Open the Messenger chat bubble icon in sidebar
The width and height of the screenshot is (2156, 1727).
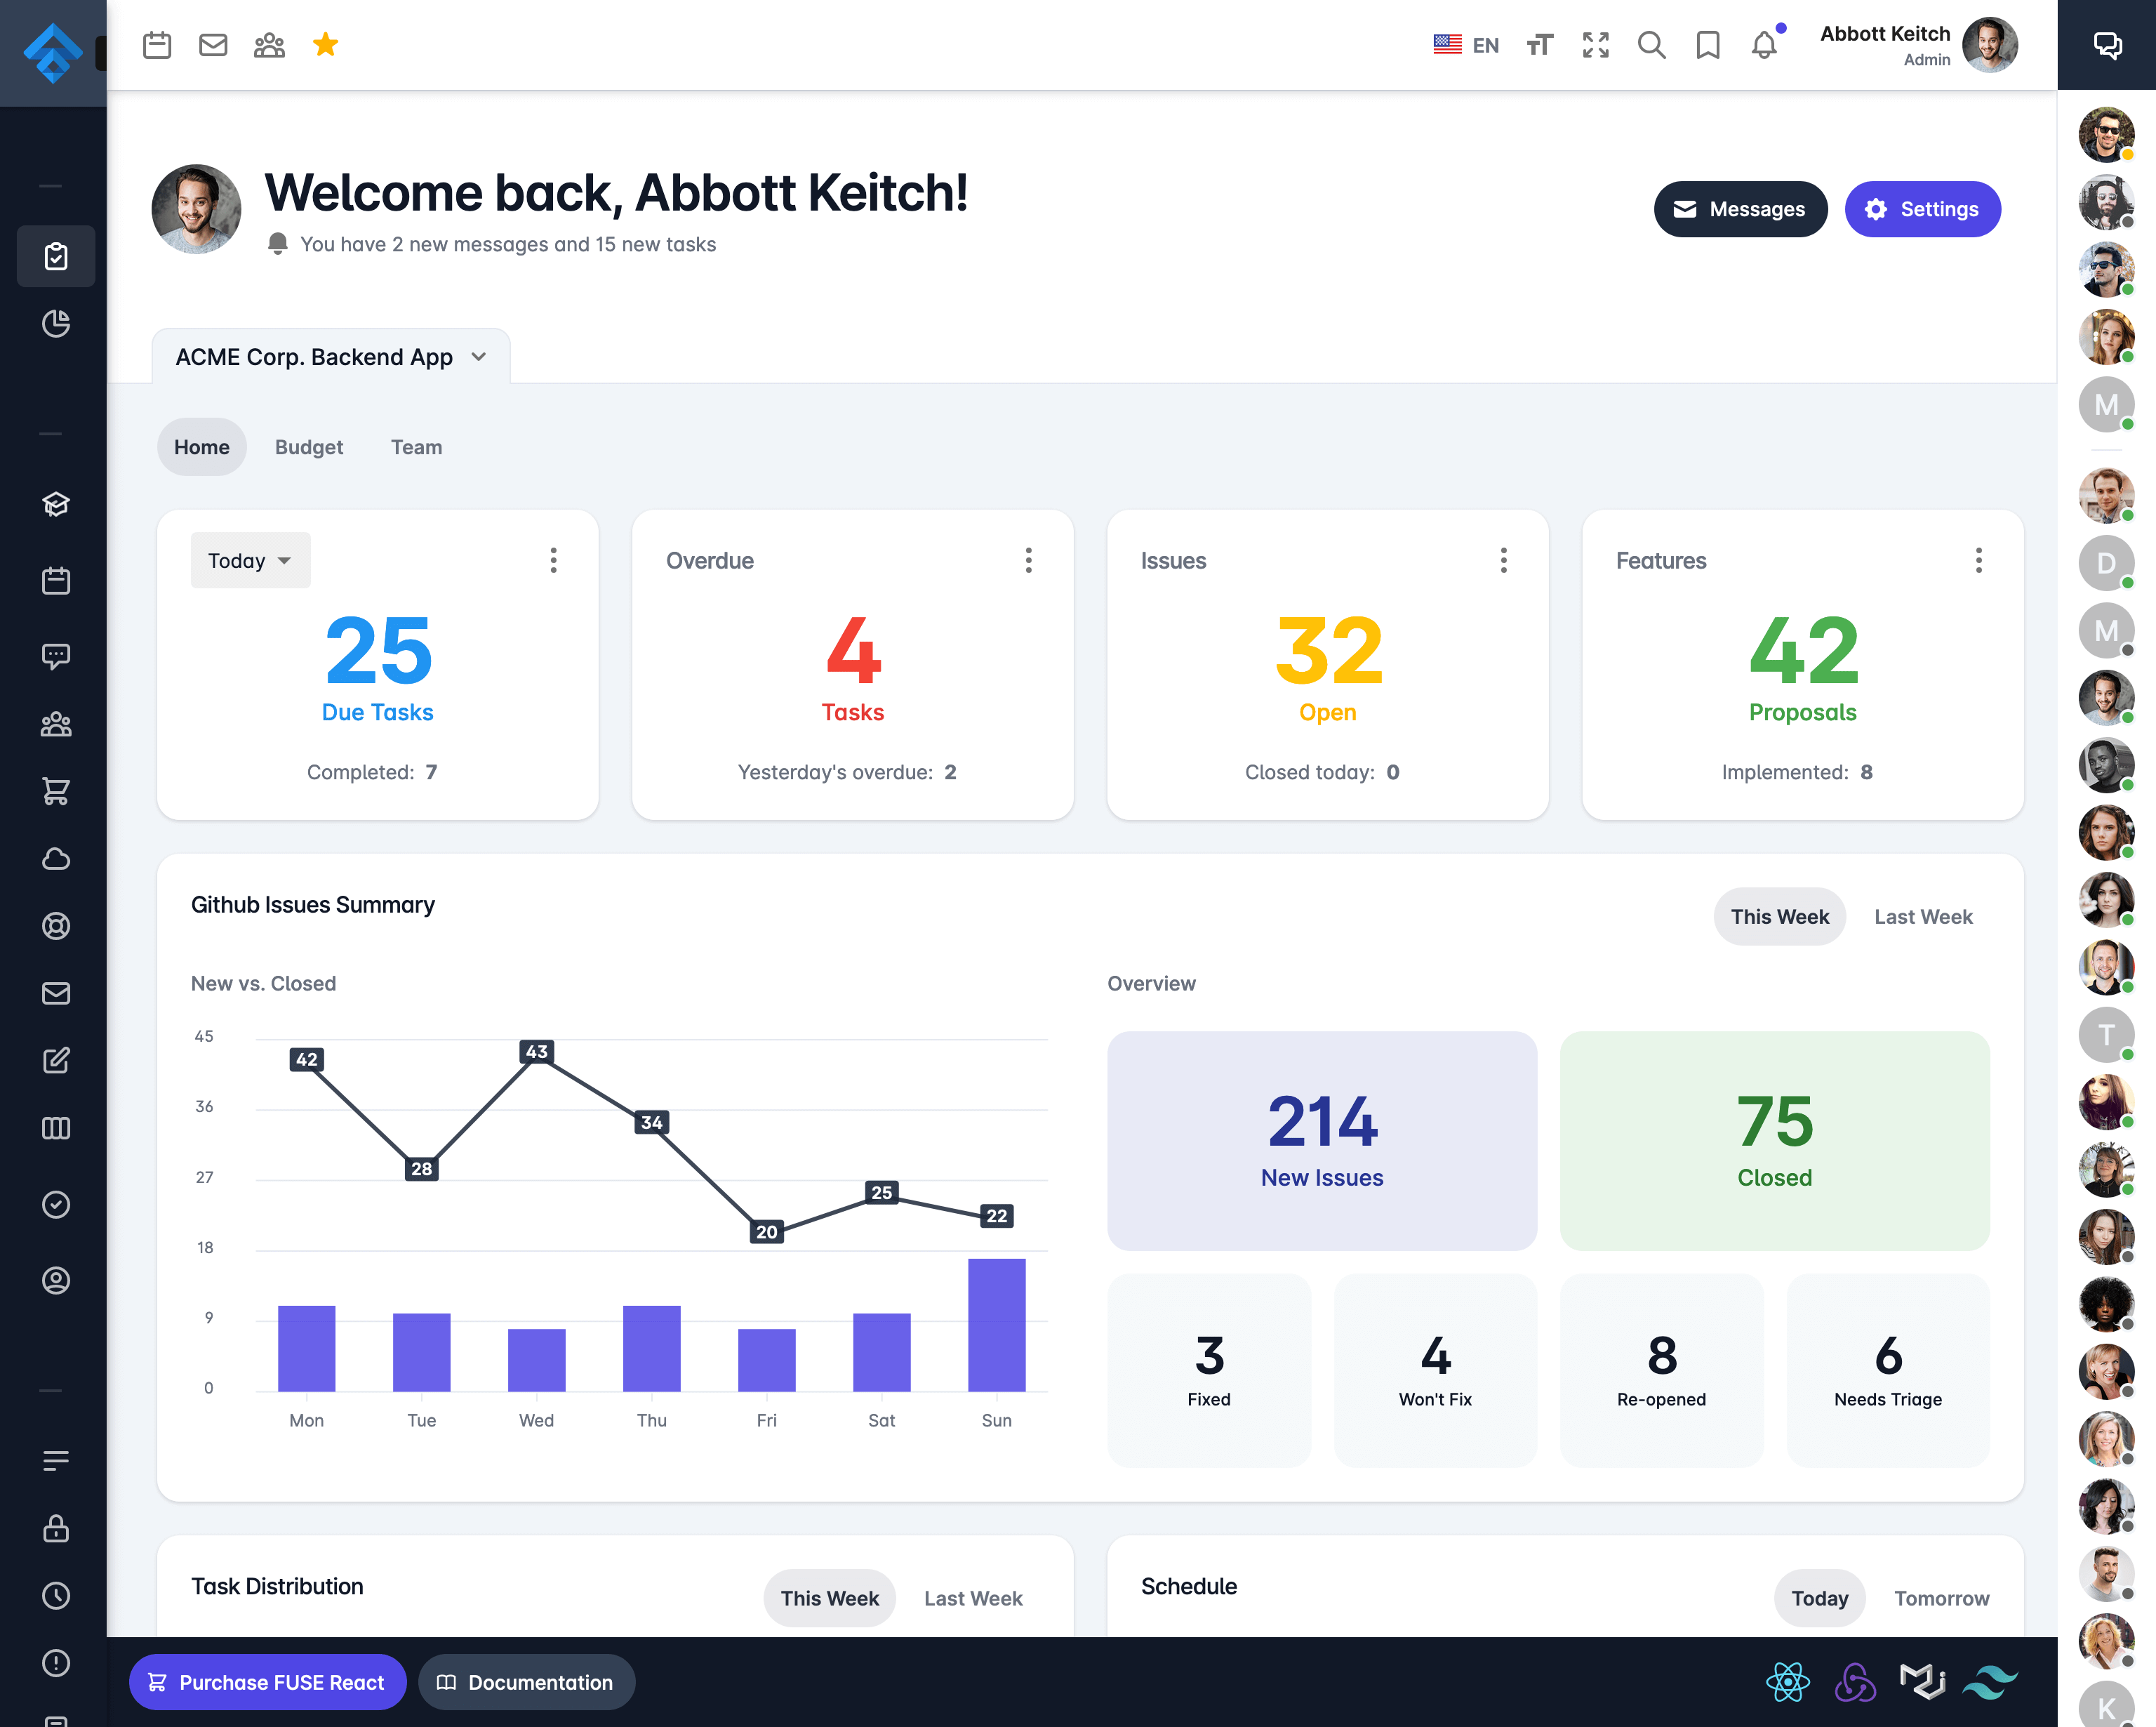(x=56, y=656)
